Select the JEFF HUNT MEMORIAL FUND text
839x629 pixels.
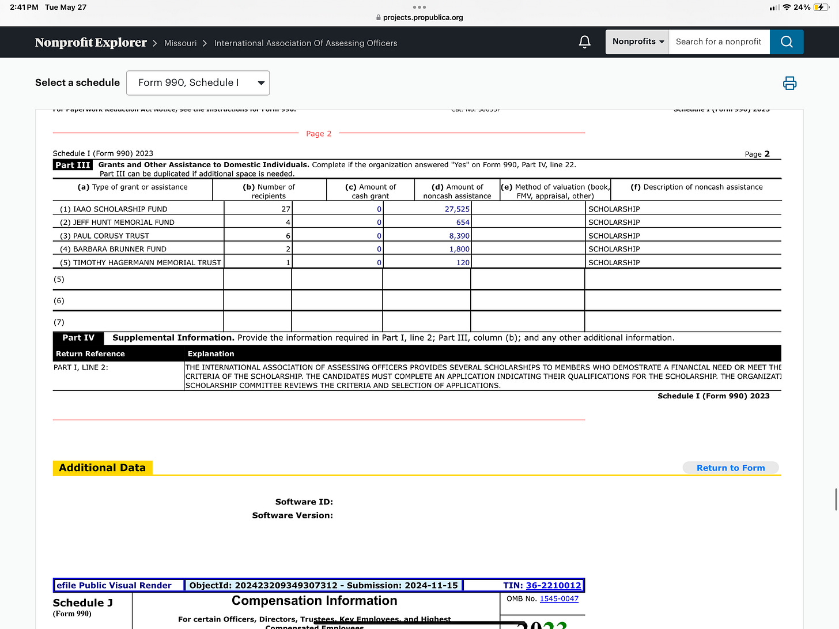[x=123, y=223]
